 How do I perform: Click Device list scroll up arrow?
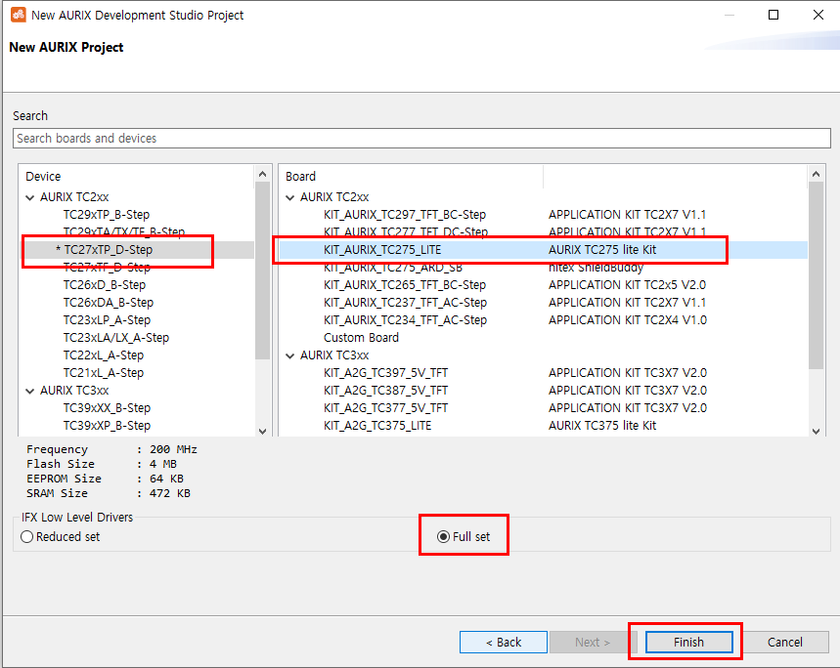(x=262, y=174)
